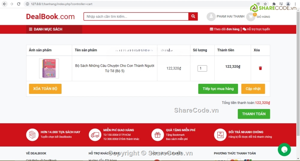Screen dimensions: 300x161
Task: Click the Tên sản phẩm column header
Action: click(x=86, y=50)
